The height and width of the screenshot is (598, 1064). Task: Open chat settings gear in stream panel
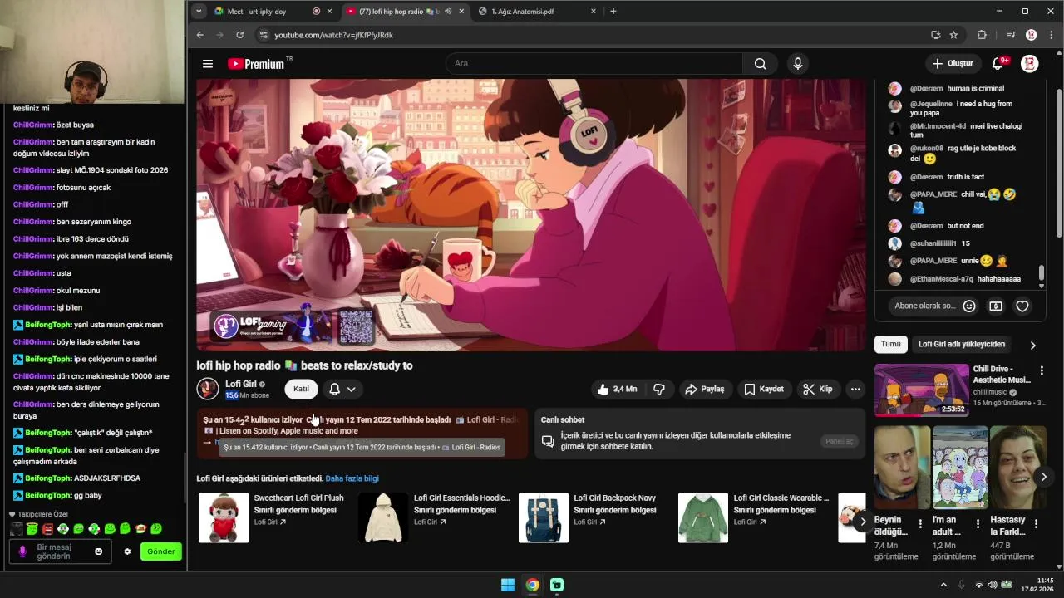pyautogui.click(x=127, y=551)
